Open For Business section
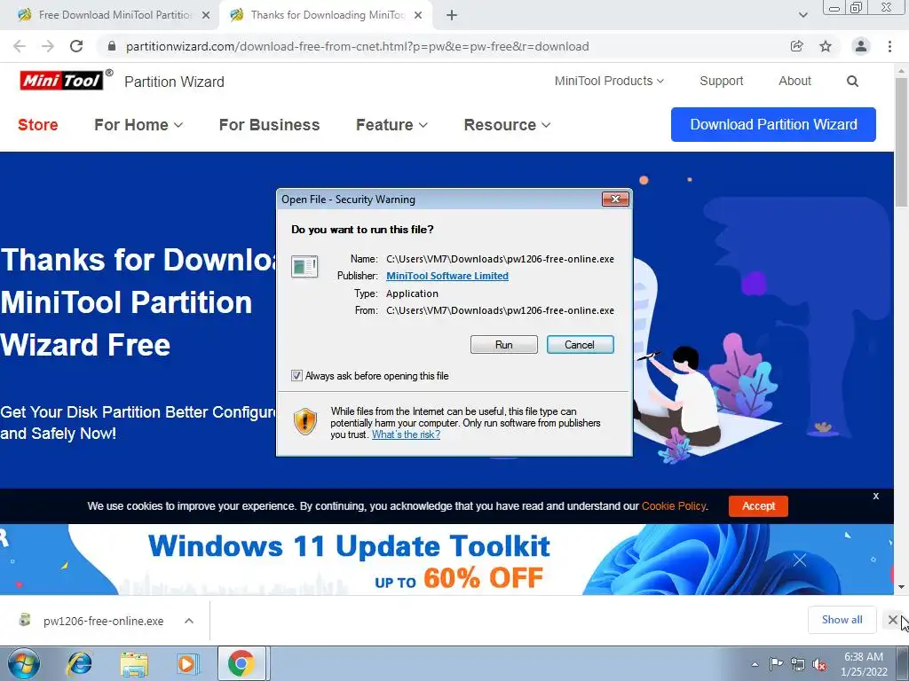 coord(269,125)
